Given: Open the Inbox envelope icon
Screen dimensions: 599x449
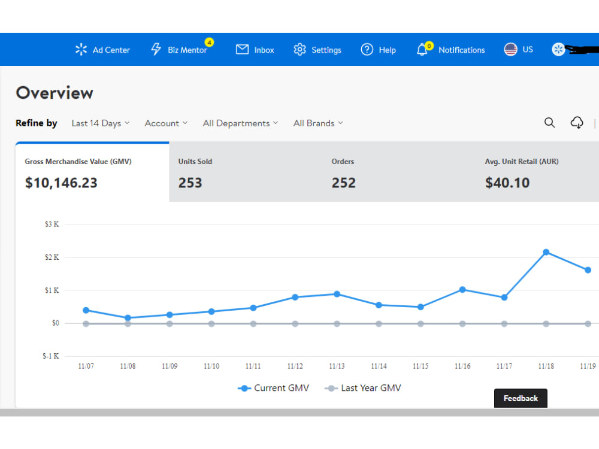Looking at the screenshot, I should point(242,49).
